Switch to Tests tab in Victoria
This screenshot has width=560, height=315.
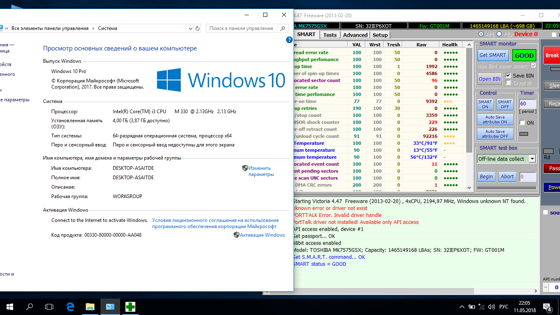point(330,35)
